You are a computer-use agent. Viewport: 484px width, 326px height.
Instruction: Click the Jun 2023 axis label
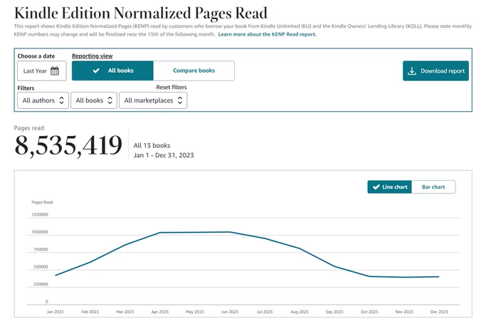point(230,312)
